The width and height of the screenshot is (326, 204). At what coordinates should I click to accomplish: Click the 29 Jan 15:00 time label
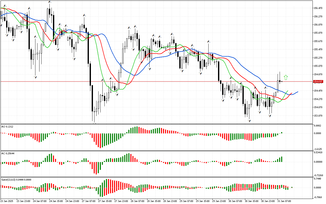pyautogui.click(x=203, y=201)
